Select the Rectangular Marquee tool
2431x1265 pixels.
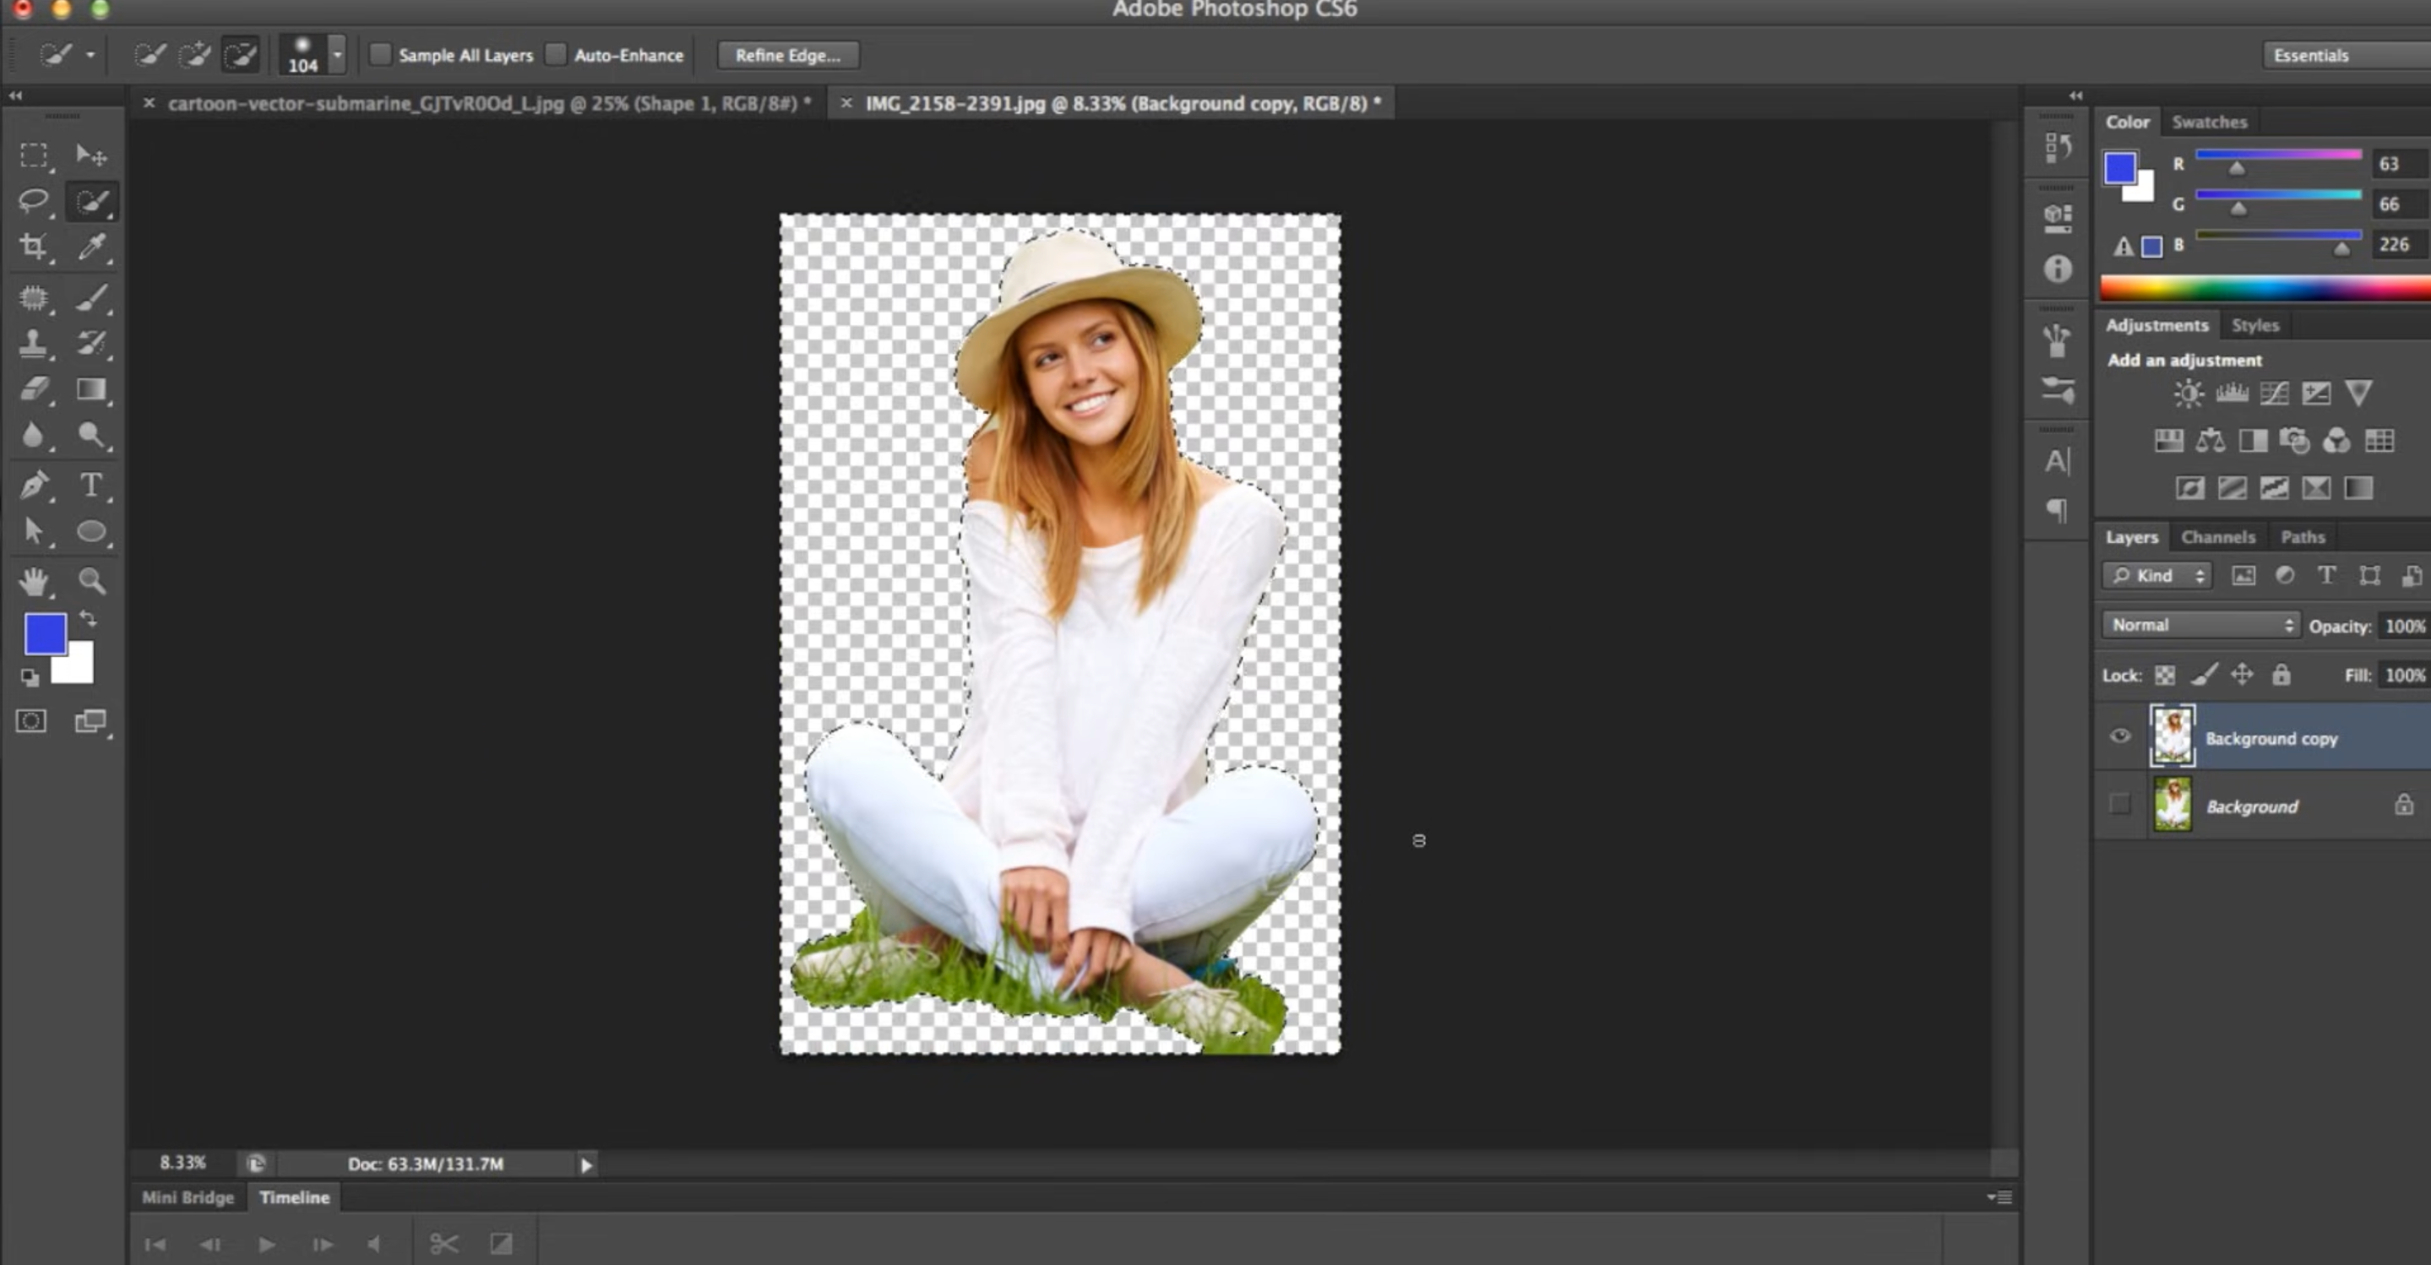tap(34, 155)
